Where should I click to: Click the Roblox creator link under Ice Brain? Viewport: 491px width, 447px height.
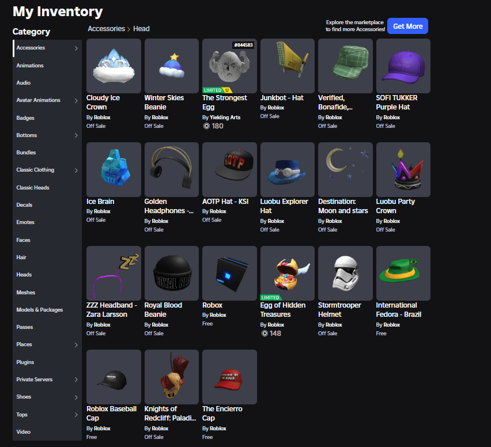click(x=102, y=211)
